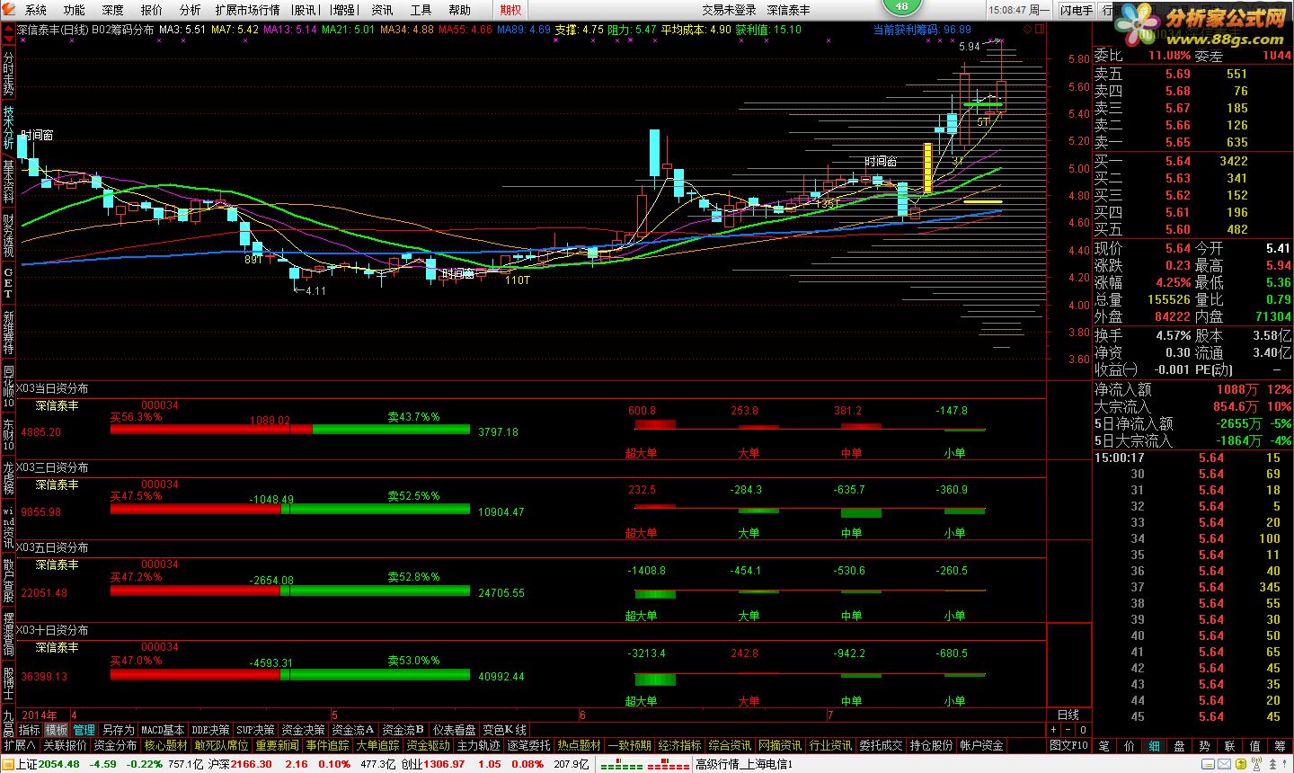
Task: Click 另存为 in the indicator bar
Action: pos(118,730)
